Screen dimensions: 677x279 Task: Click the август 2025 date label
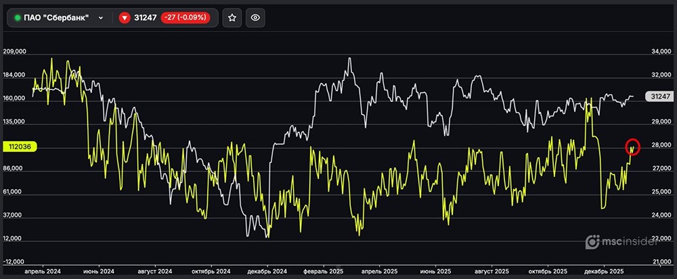point(492,272)
